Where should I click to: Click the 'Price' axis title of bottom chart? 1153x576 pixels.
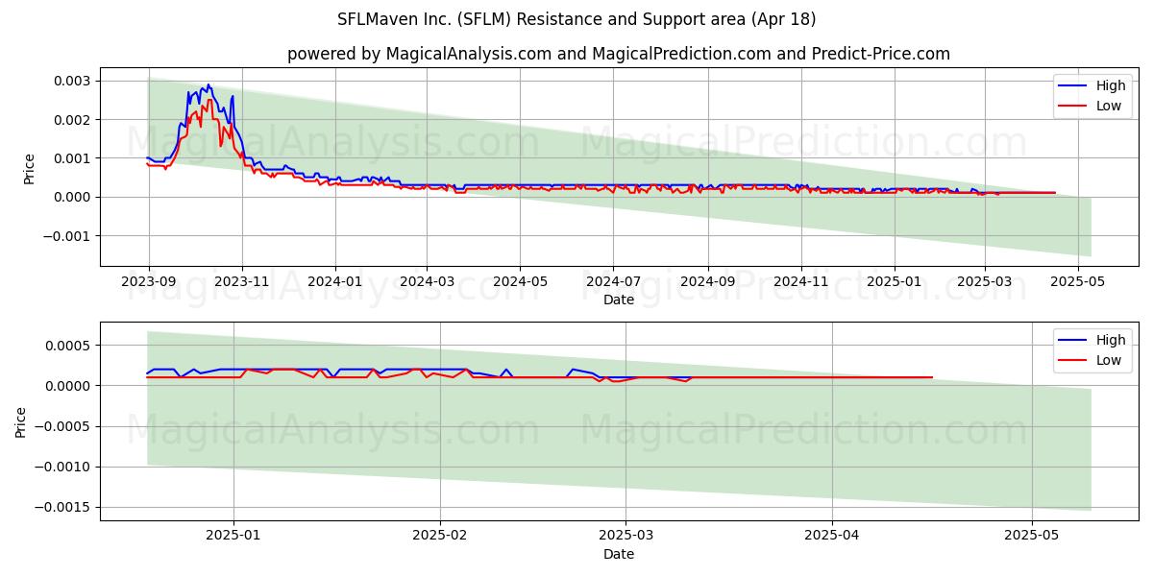click(21, 421)
